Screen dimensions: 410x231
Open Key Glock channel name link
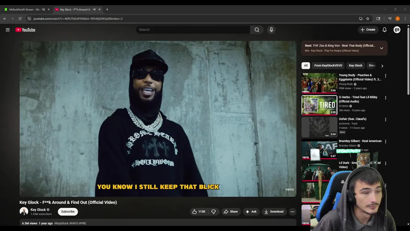coord(38,210)
